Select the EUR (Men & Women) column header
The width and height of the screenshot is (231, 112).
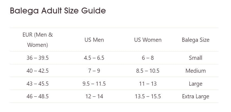pos(38,40)
